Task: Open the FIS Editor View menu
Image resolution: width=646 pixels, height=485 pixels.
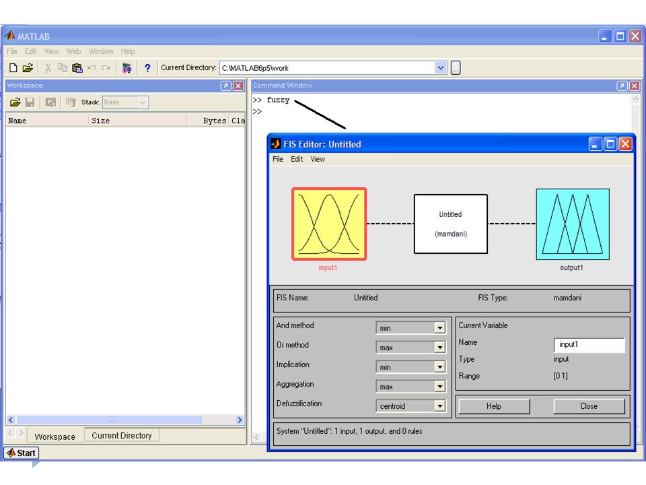Action: [x=318, y=159]
